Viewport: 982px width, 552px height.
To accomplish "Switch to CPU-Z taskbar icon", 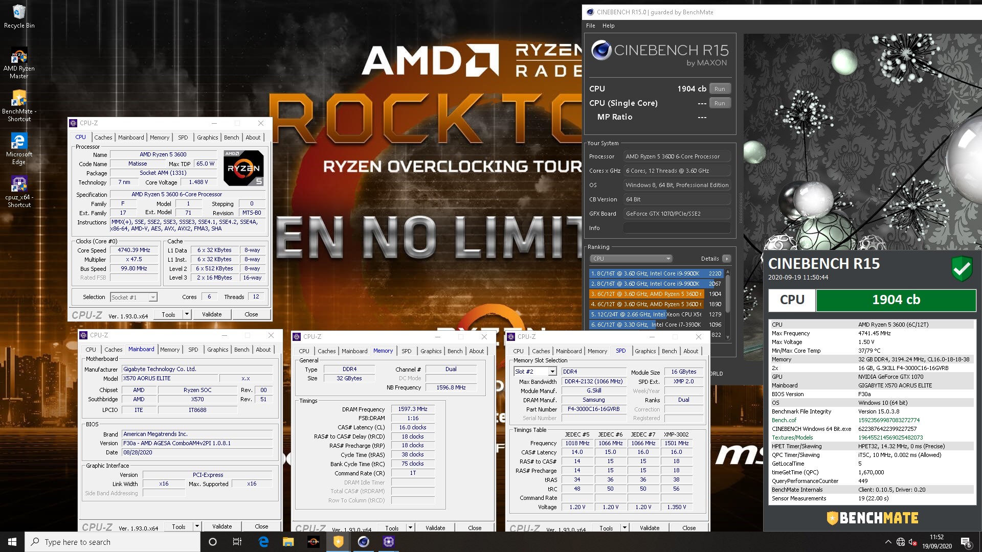I will pyautogui.click(x=389, y=542).
